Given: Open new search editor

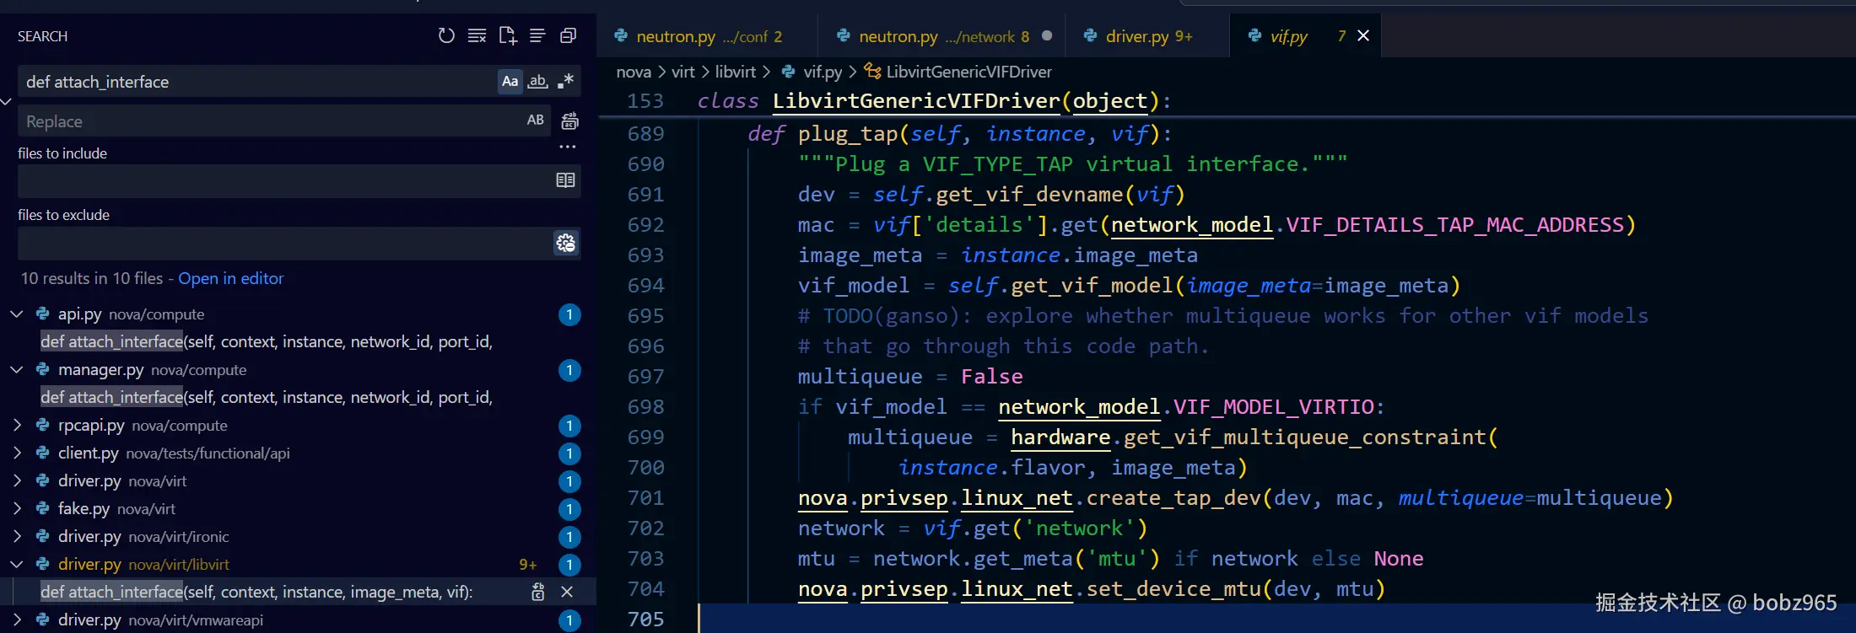Looking at the screenshot, I should (507, 35).
